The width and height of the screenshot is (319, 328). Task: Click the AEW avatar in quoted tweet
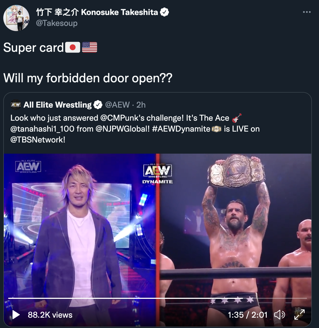16,105
